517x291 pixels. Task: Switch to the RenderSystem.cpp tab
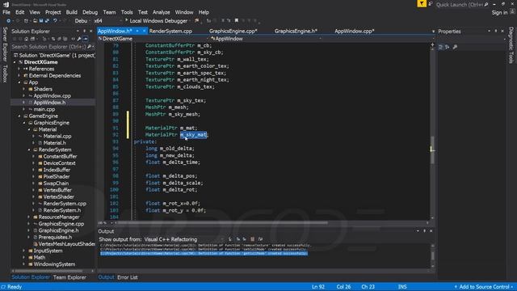(x=170, y=31)
